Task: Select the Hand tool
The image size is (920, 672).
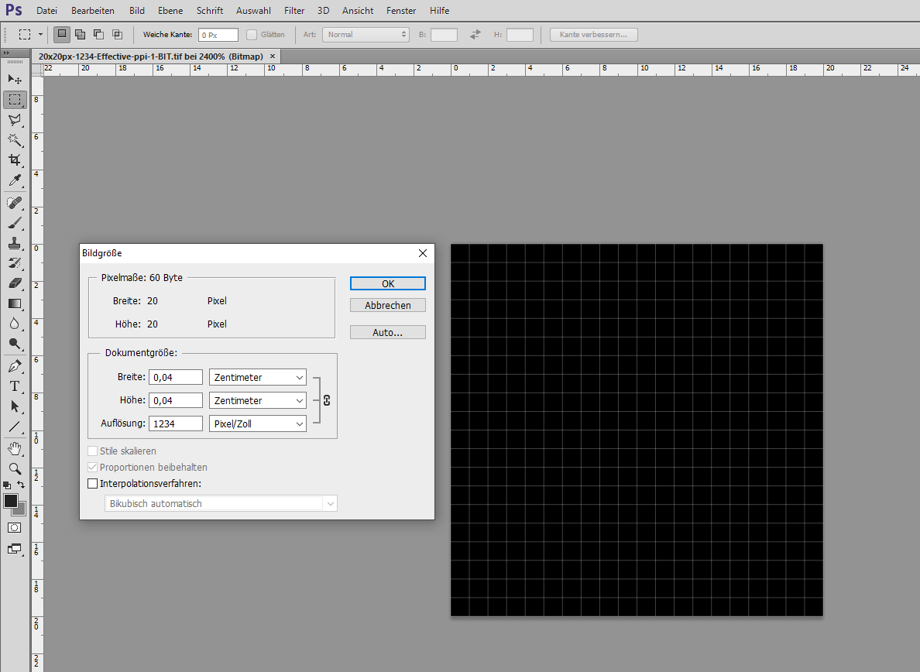Action: pos(15,448)
